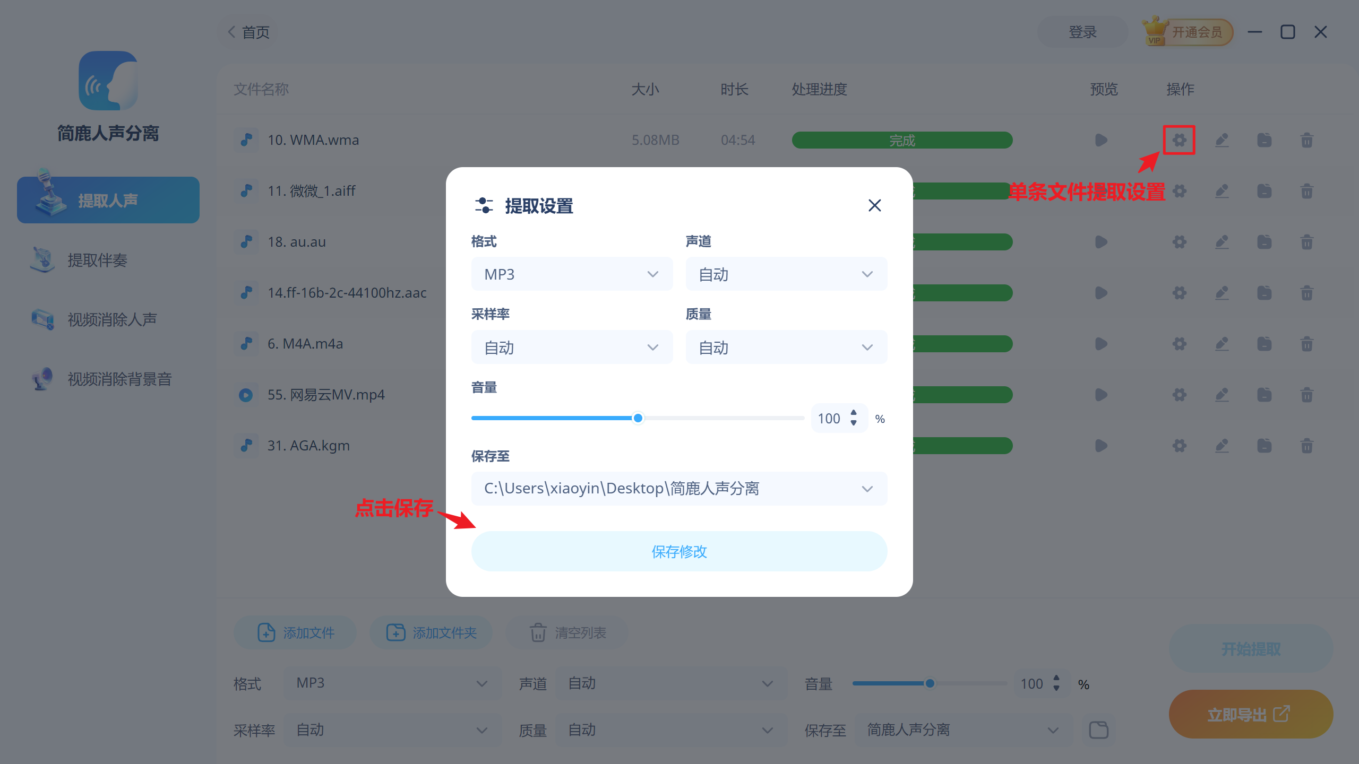Click the 添加文件 add file icon

265,632
